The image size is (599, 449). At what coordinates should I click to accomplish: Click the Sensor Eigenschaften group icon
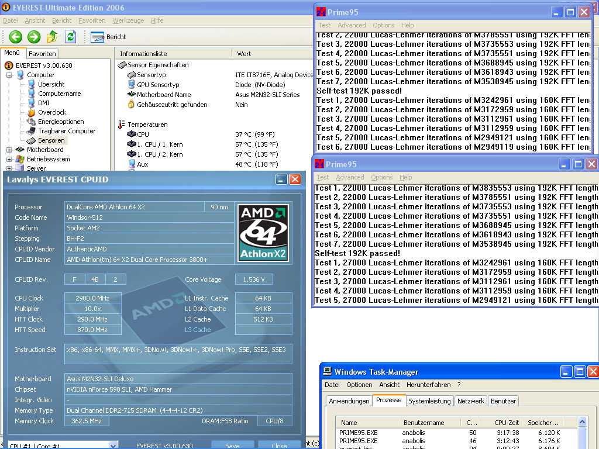click(x=122, y=65)
